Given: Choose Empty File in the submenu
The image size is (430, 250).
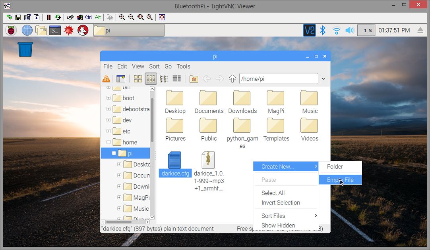Looking at the screenshot, I should tap(340, 180).
